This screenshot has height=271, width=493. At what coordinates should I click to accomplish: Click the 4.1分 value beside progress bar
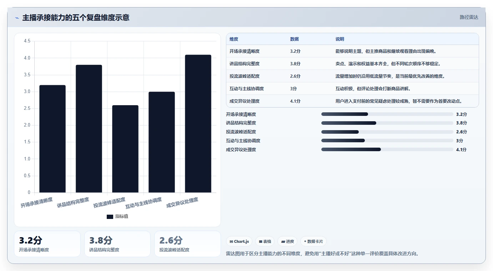461,150
